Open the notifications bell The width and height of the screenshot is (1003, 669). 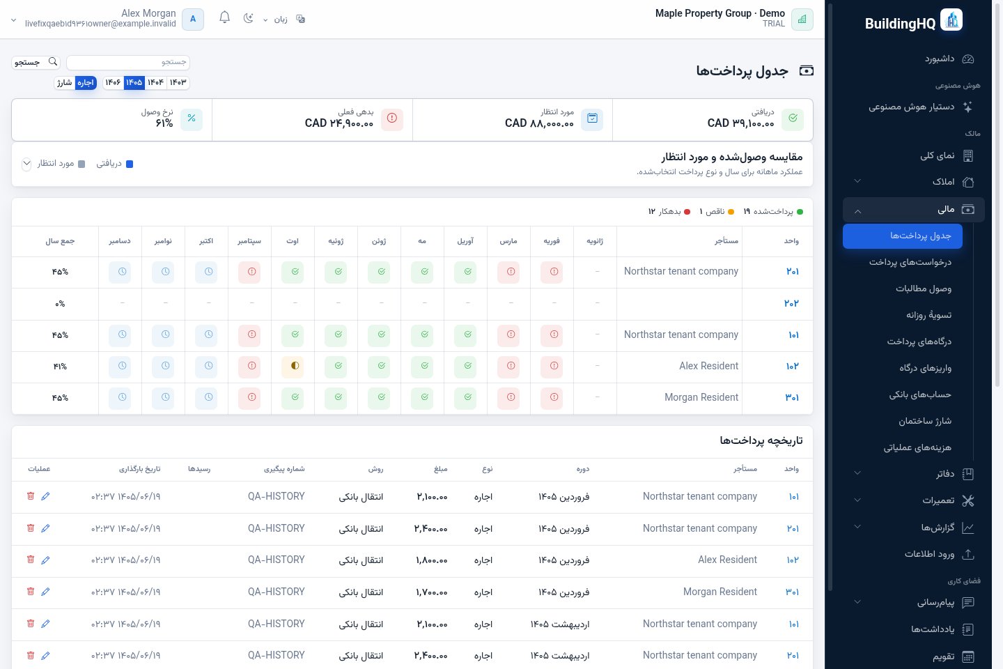click(224, 17)
